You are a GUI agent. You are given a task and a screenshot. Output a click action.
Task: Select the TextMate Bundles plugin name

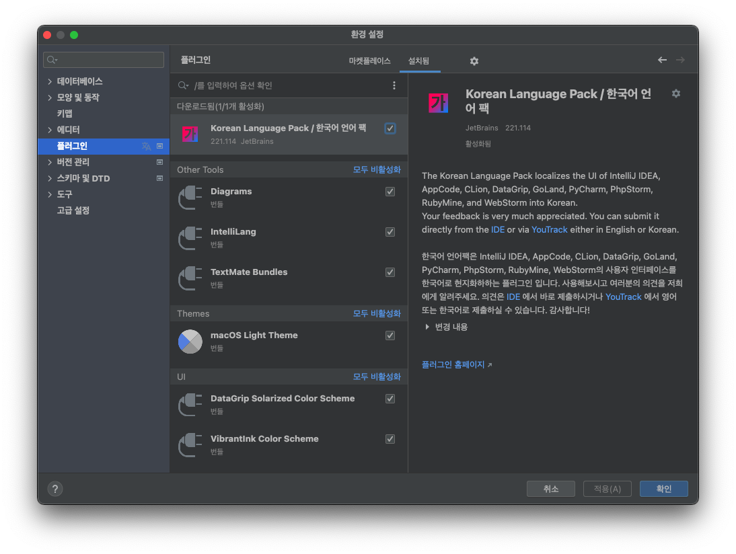(249, 272)
